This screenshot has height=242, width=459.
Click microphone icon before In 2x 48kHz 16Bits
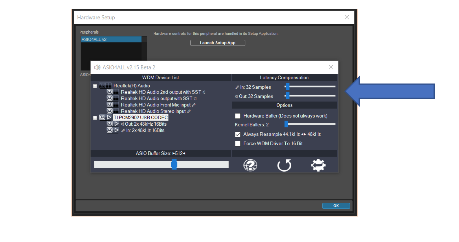pos(123,131)
